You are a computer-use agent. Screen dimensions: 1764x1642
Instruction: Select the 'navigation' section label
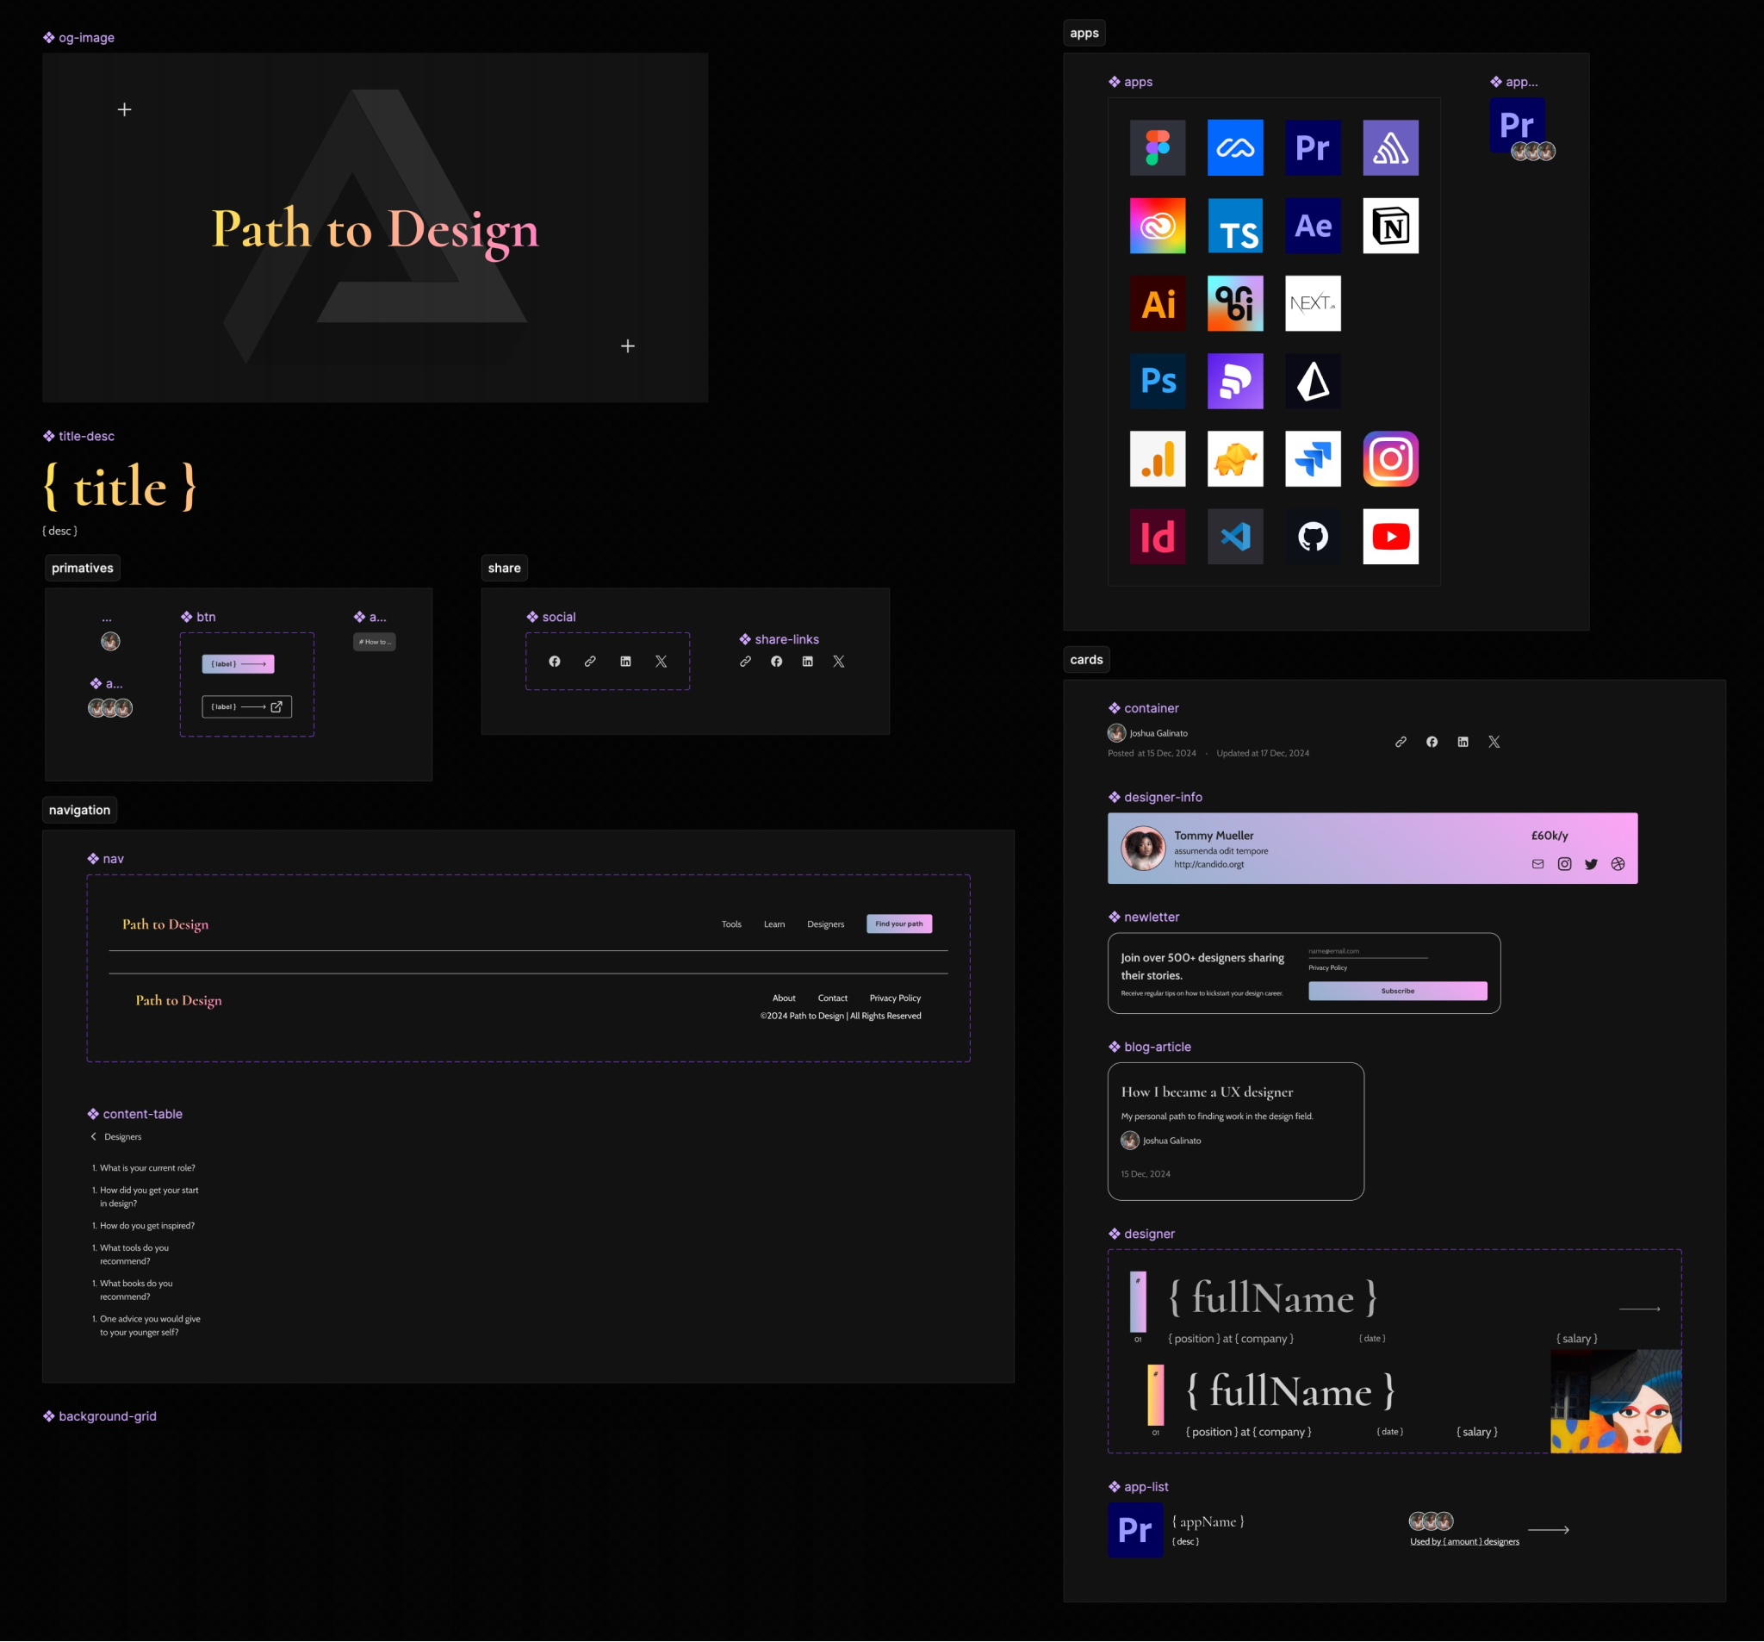(x=80, y=810)
